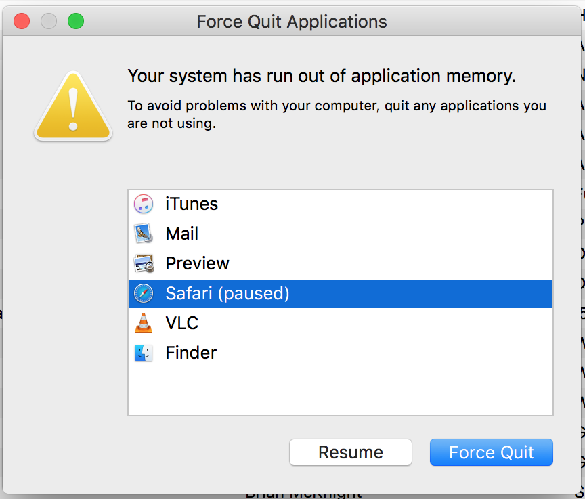Image resolution: width=585 pixels, height=499 pixels.
Task: Select Finder in the application list
Action: point(341,353)
